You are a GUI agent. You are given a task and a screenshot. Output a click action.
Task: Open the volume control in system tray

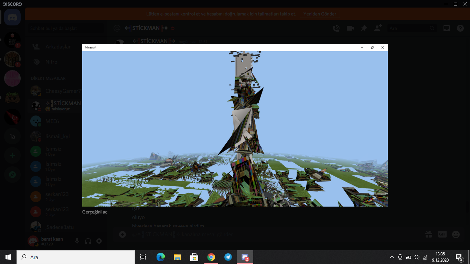[417, 257]
